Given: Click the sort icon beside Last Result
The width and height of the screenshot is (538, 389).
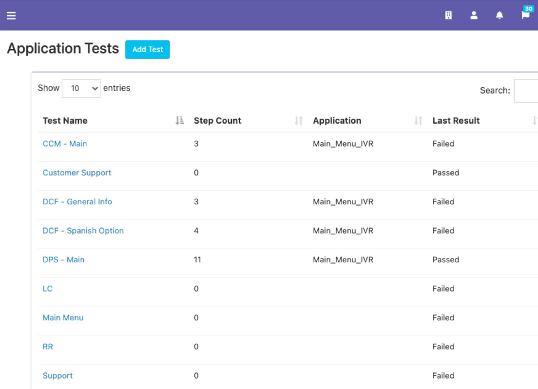Looking at the screenshot, I should [535, 120].
